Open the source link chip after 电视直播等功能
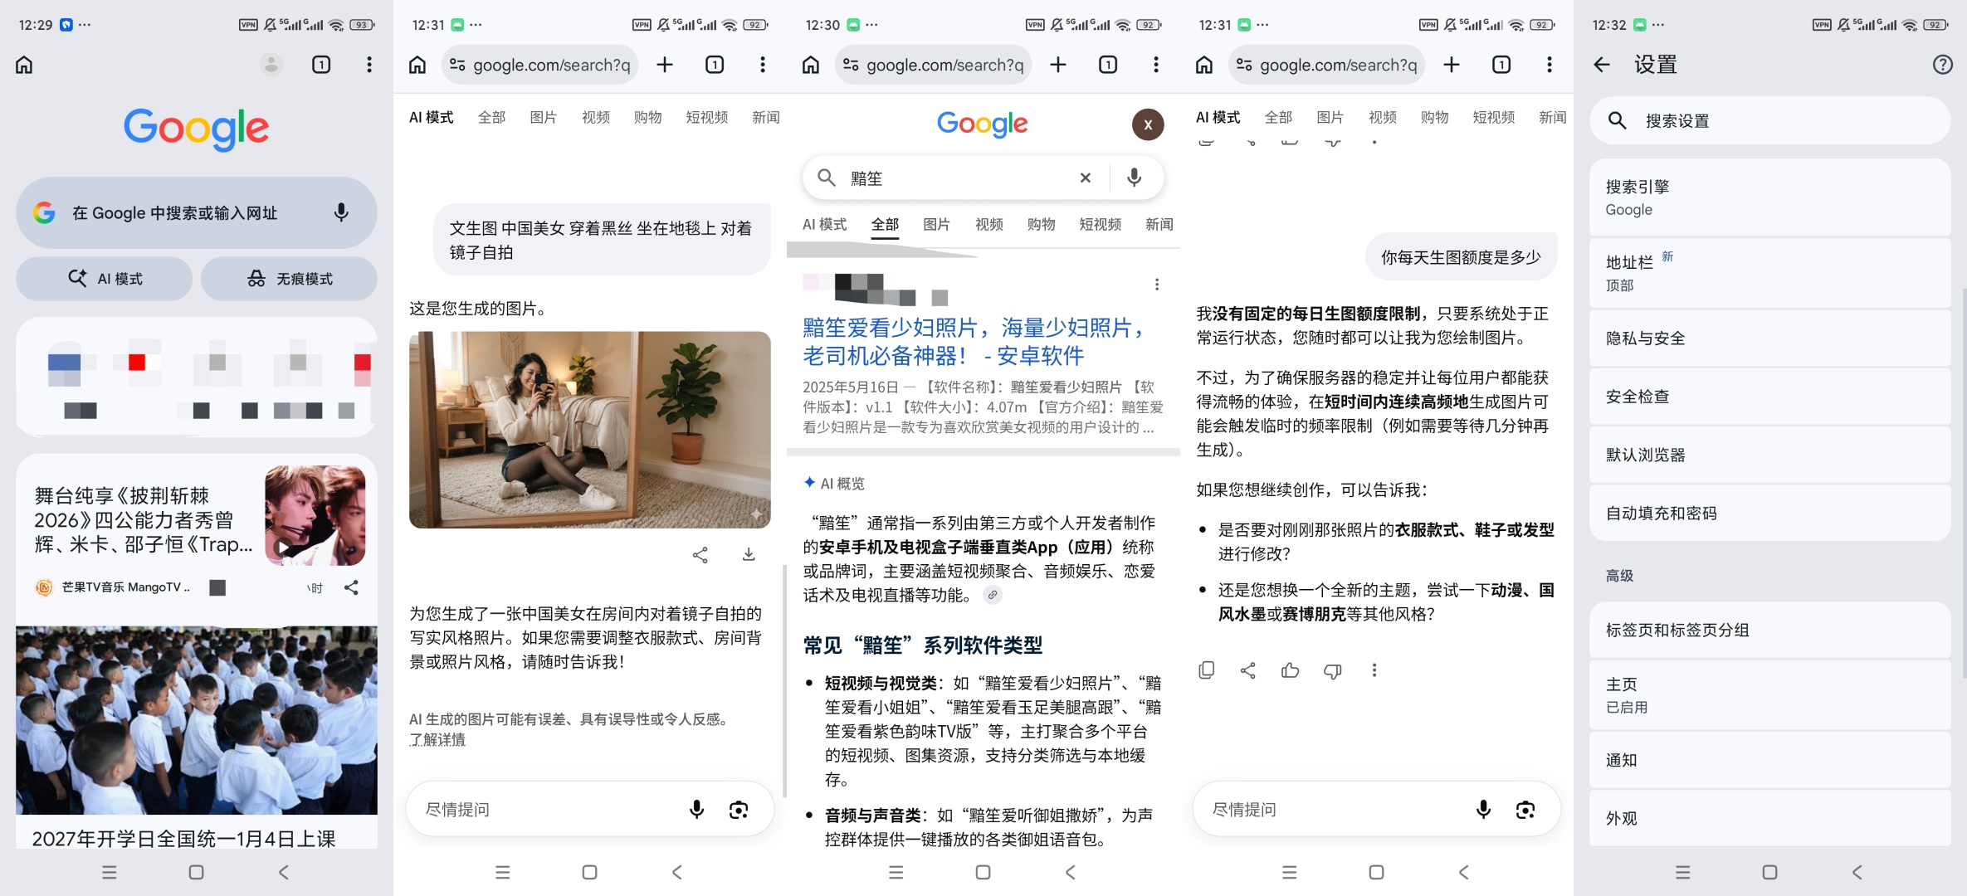Viewport: 1967px width, 896px height. click(992, 595)
